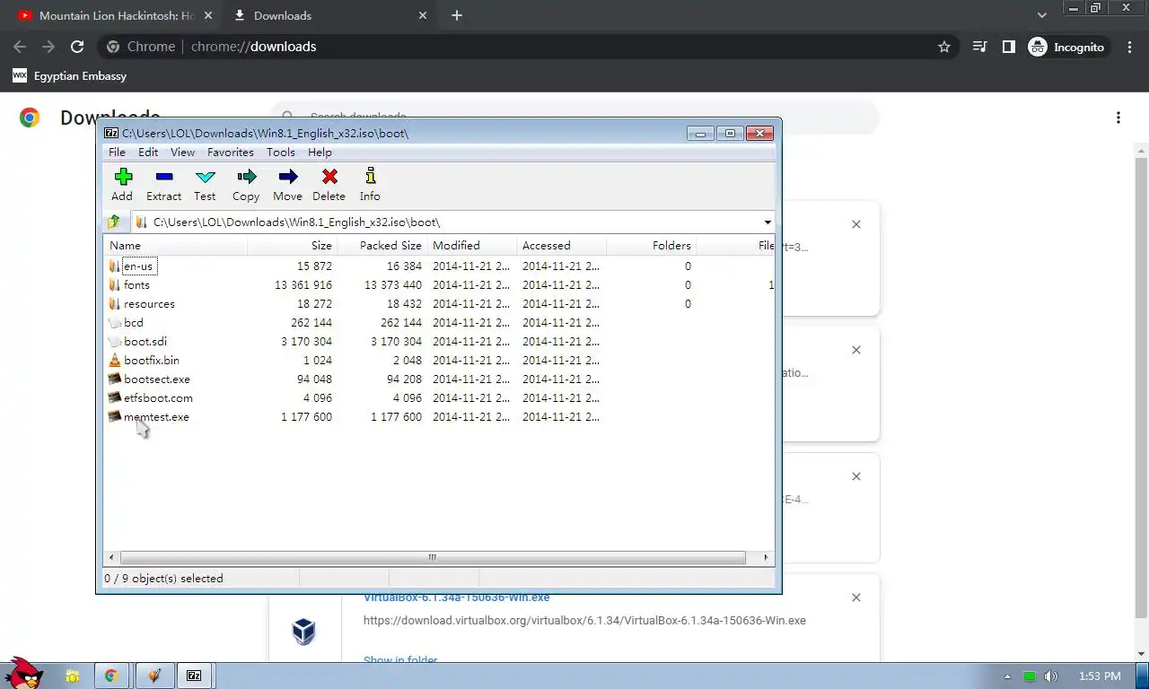The image size is (1149, 689).
Task: Select the bootfix.bin file icon
Action: pos(114,360)
